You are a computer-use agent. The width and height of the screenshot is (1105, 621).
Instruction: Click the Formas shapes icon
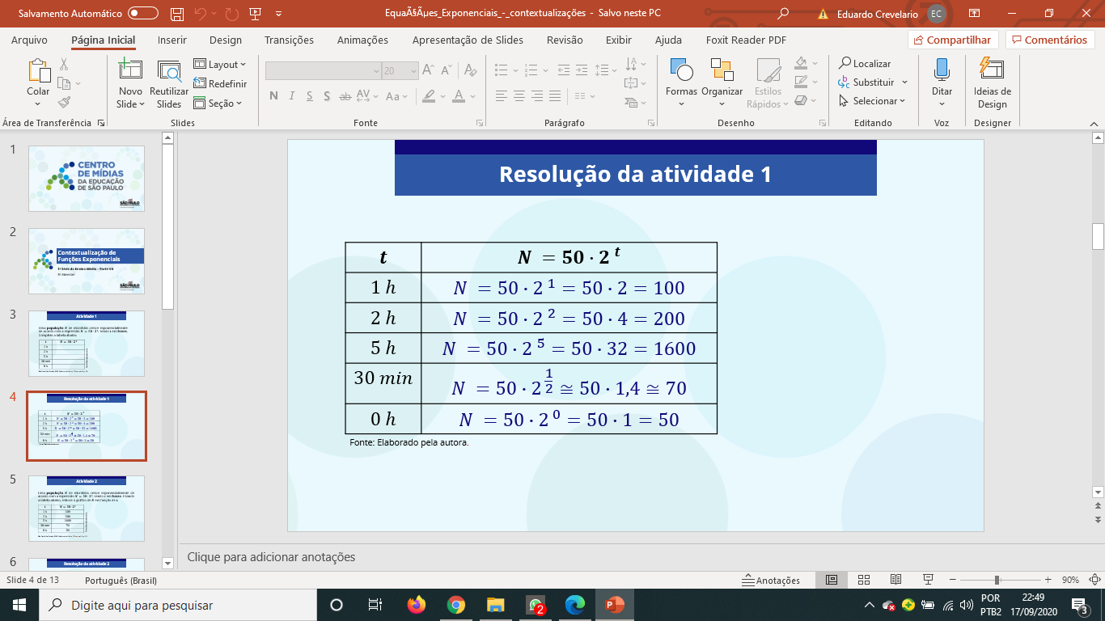[682, 70]
